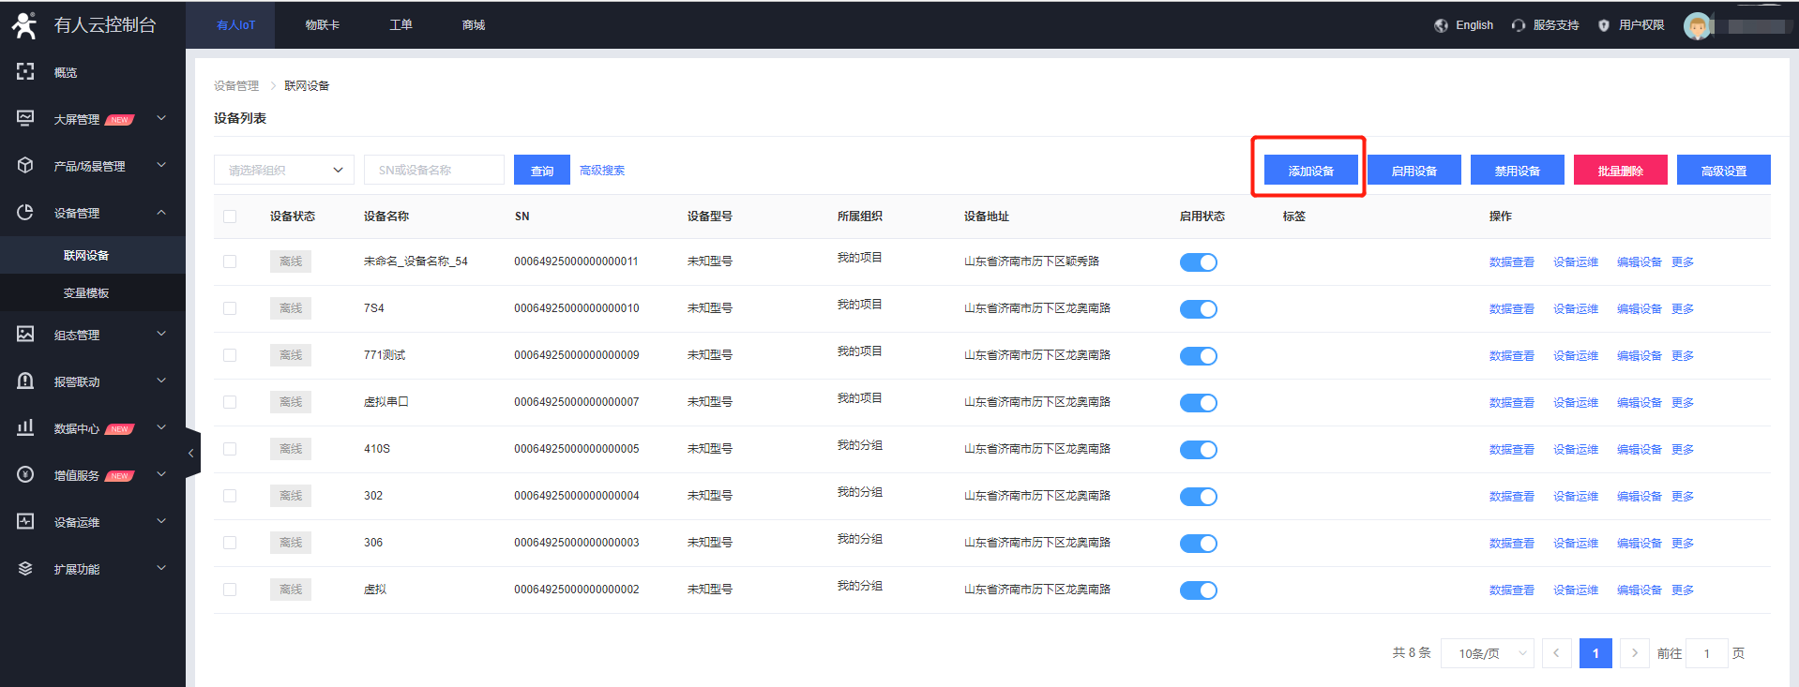1799x687 pixels.
Task: Click the 概览 overview icon in sidebar
Action: 25,72
